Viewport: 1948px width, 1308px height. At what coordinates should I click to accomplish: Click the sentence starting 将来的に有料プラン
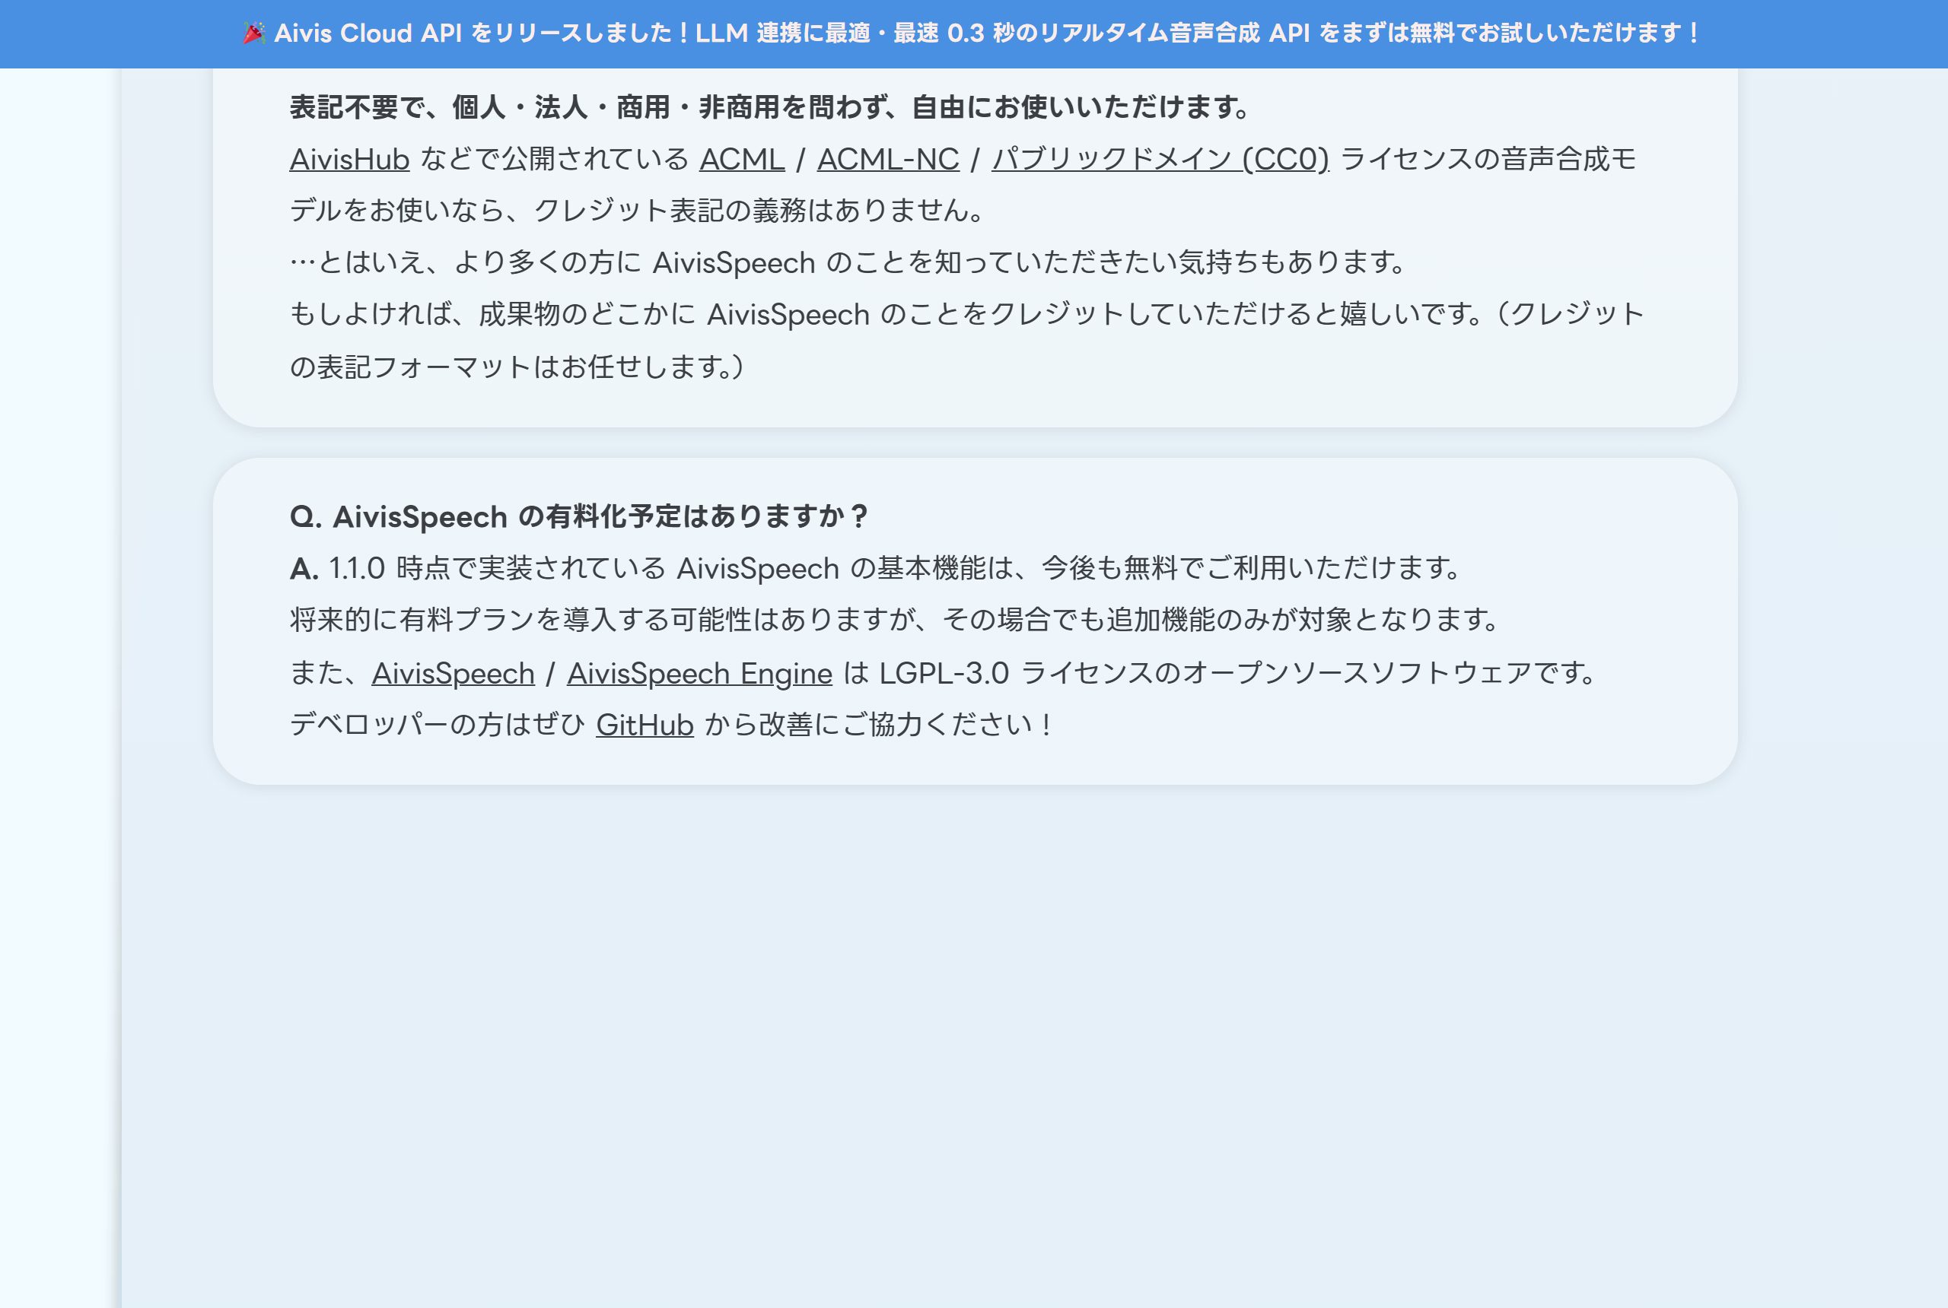(x=895, y=619)
